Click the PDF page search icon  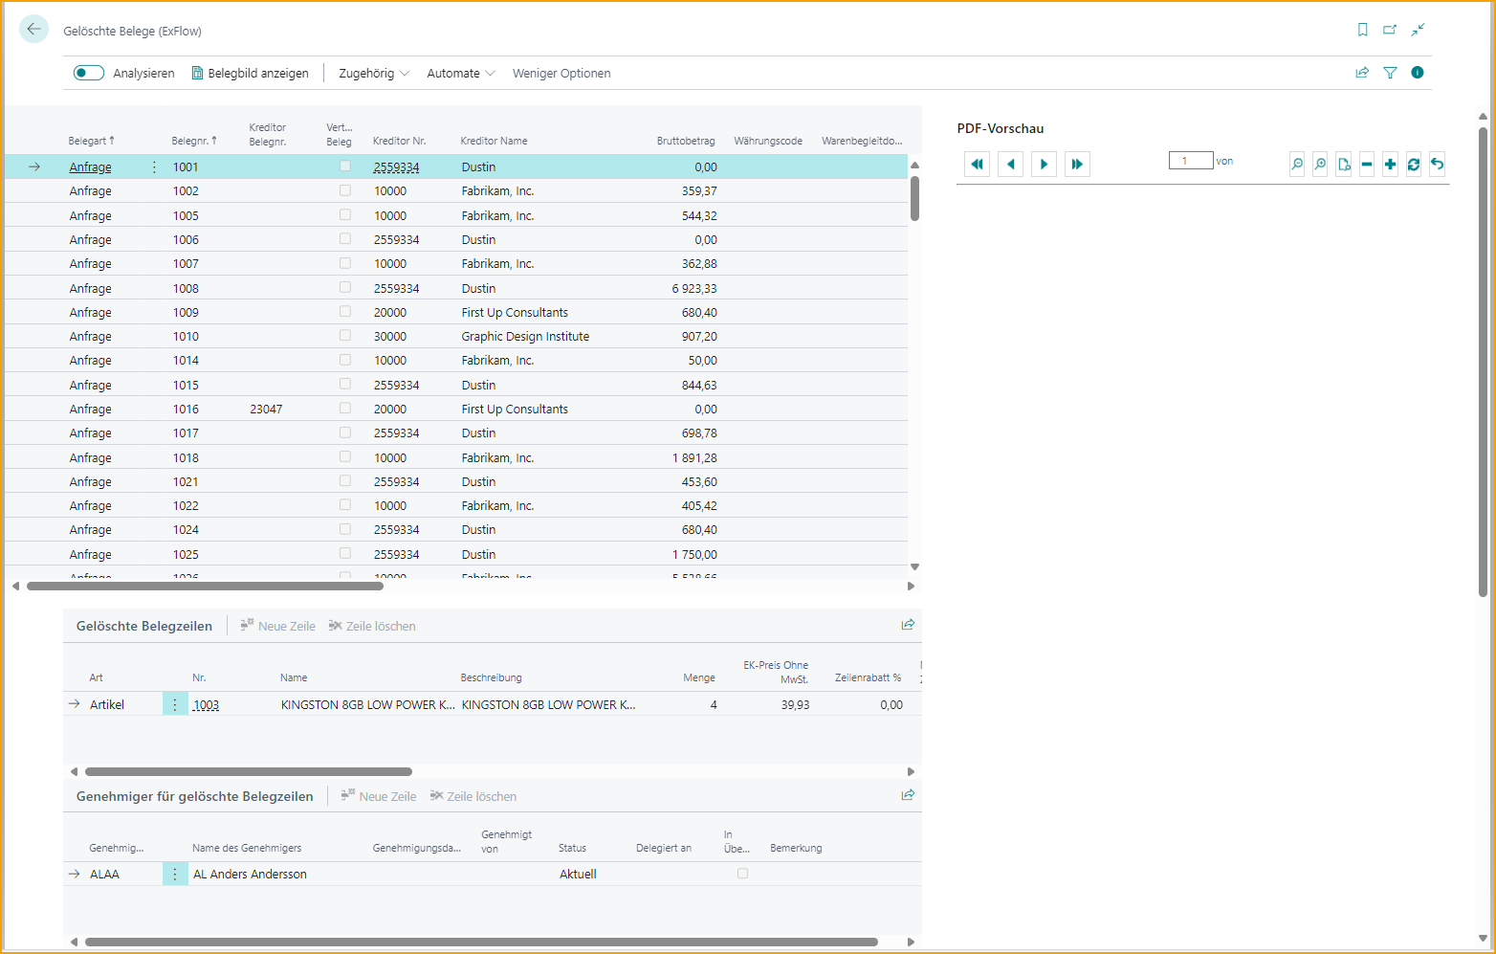1344,165
